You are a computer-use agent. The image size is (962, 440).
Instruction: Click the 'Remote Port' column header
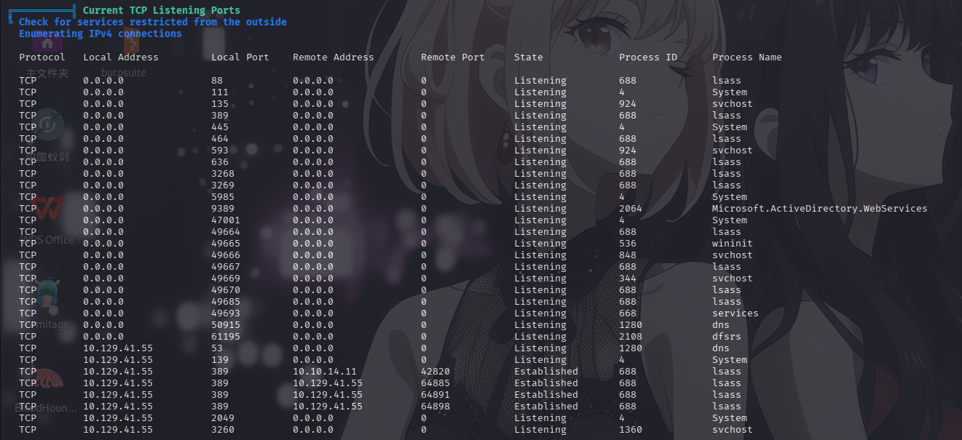[x=453, y=57]
